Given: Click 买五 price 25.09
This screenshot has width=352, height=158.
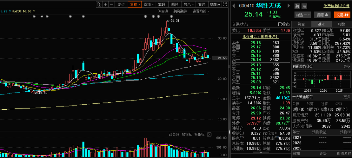Looking at the screenshot, I should coord(256,82).
